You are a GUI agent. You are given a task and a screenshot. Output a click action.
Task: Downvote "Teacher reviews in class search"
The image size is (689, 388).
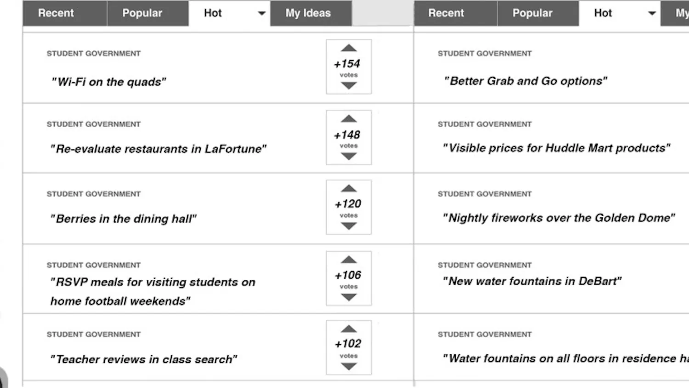point(349,366)
